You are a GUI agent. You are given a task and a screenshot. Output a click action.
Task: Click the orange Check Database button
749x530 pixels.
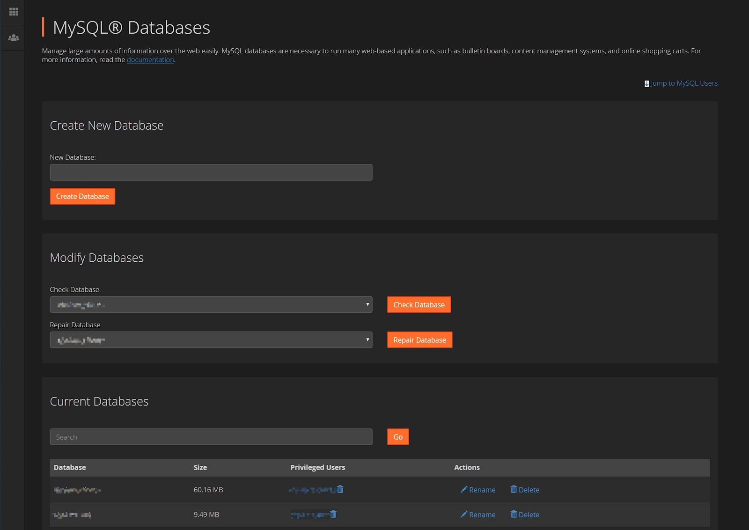tap(419, 305)
